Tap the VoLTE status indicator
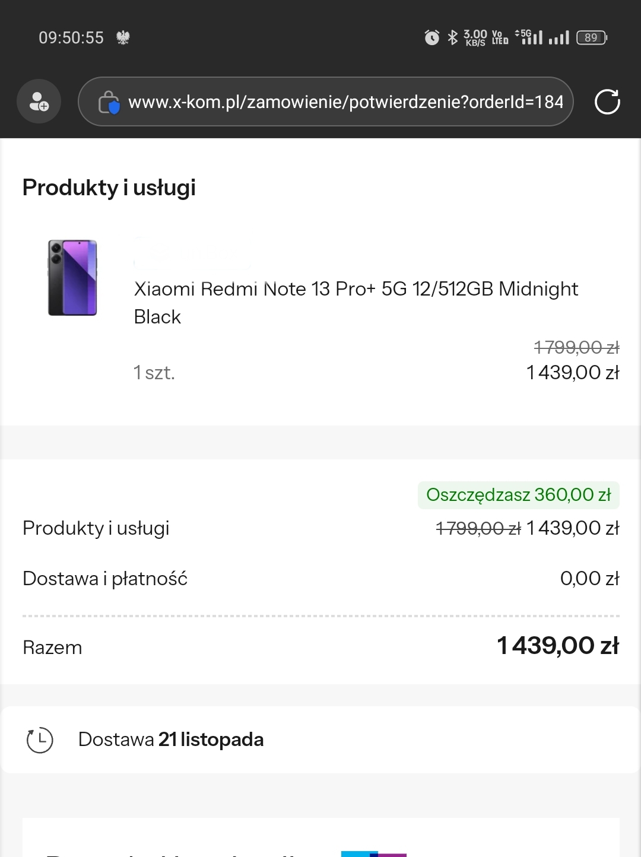 [500, 38]
